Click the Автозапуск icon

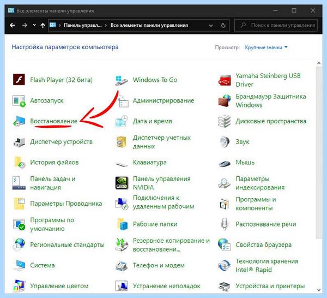pos(19,101)
